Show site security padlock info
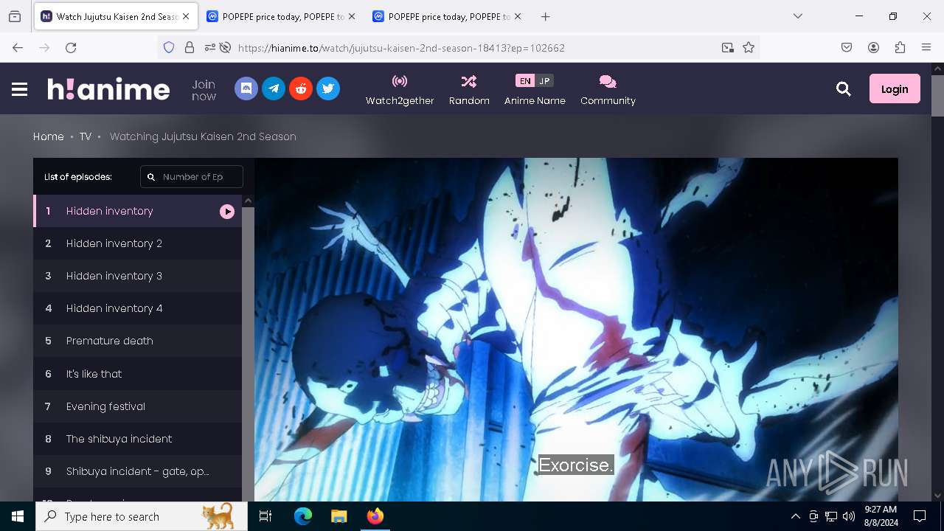Image resolution: width=944 pixels, height=531 pixels. point(190,47)
